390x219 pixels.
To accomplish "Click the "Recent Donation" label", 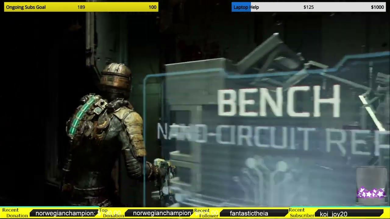I will pyautogui.click(x=15, y=213).
